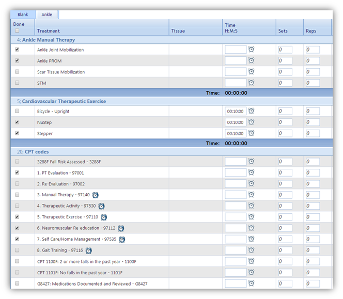Click the time field for Stepper
The width and height of the screenshot is (343, 299).
click(x=236, y=134)
